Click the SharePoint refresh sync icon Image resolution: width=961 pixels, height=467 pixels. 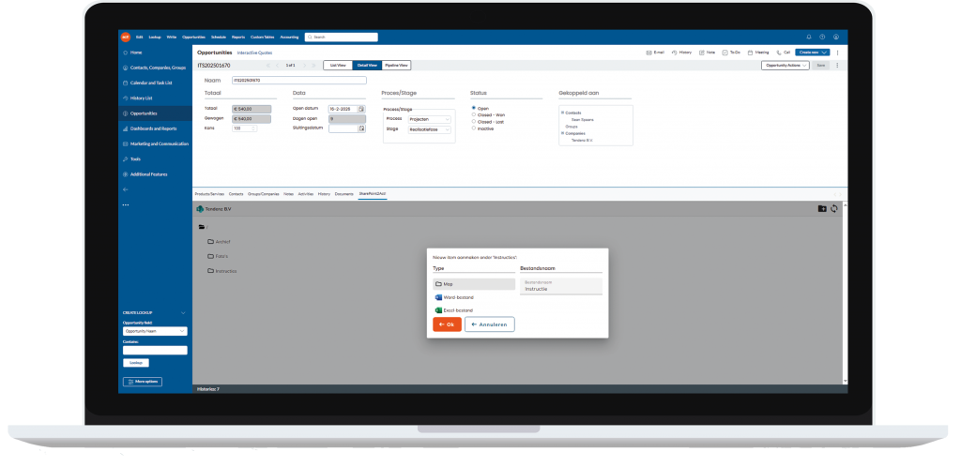click(834, 208)
